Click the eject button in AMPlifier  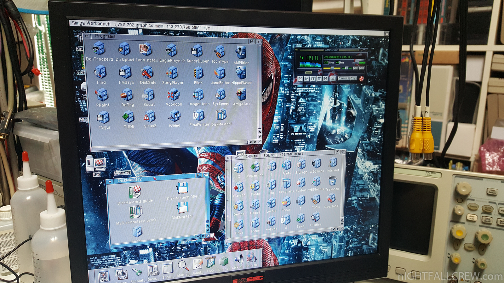333,79
